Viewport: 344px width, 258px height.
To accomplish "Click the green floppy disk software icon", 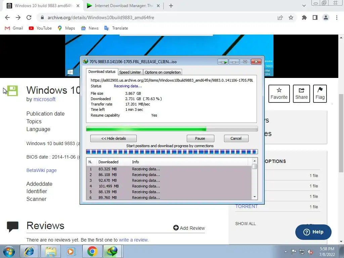I will click(12, 91).
